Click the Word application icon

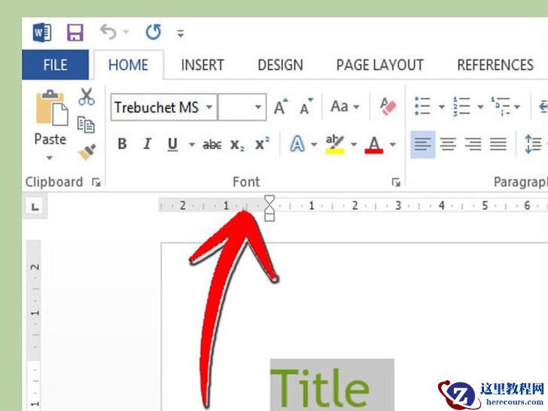(42, 32)
